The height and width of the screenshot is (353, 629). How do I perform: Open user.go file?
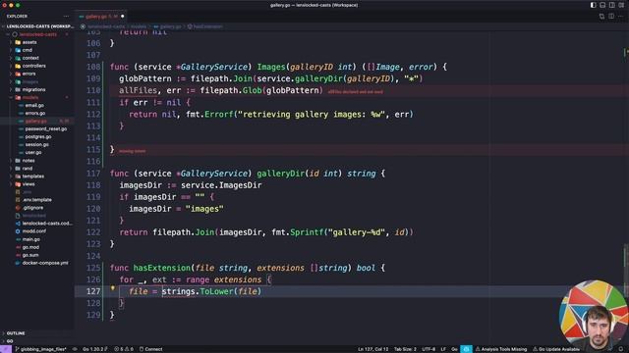[32, 153]
